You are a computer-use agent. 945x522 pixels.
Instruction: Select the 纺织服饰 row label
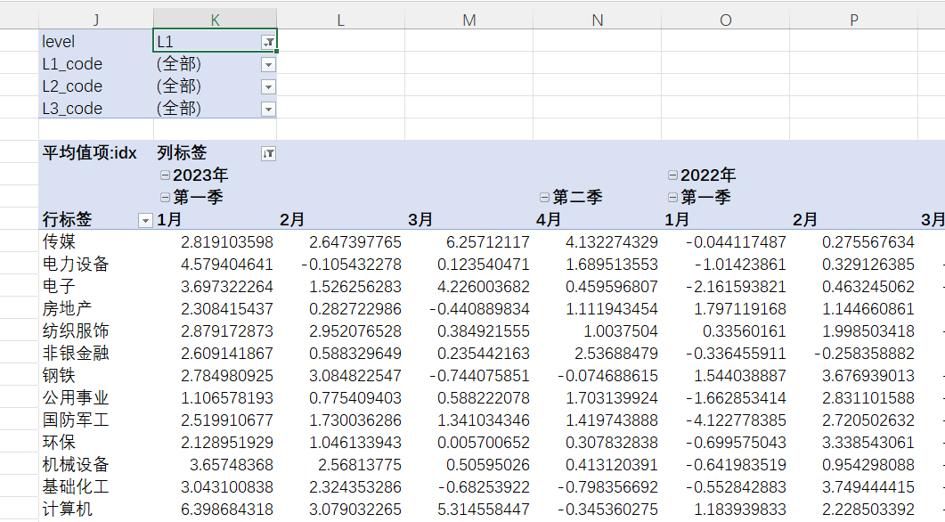(96, 330)
